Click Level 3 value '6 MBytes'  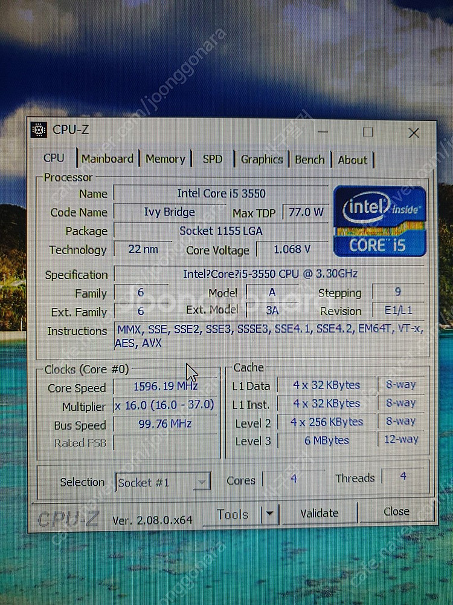[x=326, y=440]
